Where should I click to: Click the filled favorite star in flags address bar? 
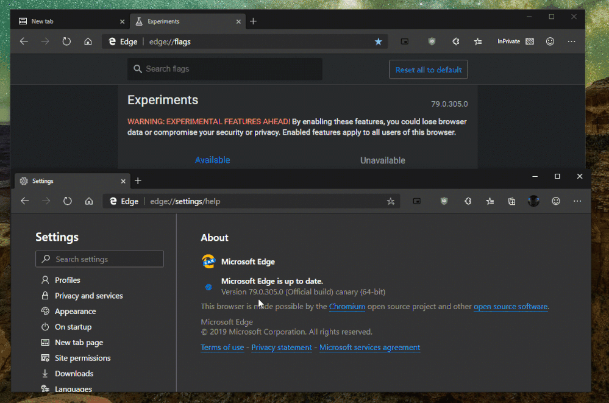pyautogui.click(x=379, y=41)
